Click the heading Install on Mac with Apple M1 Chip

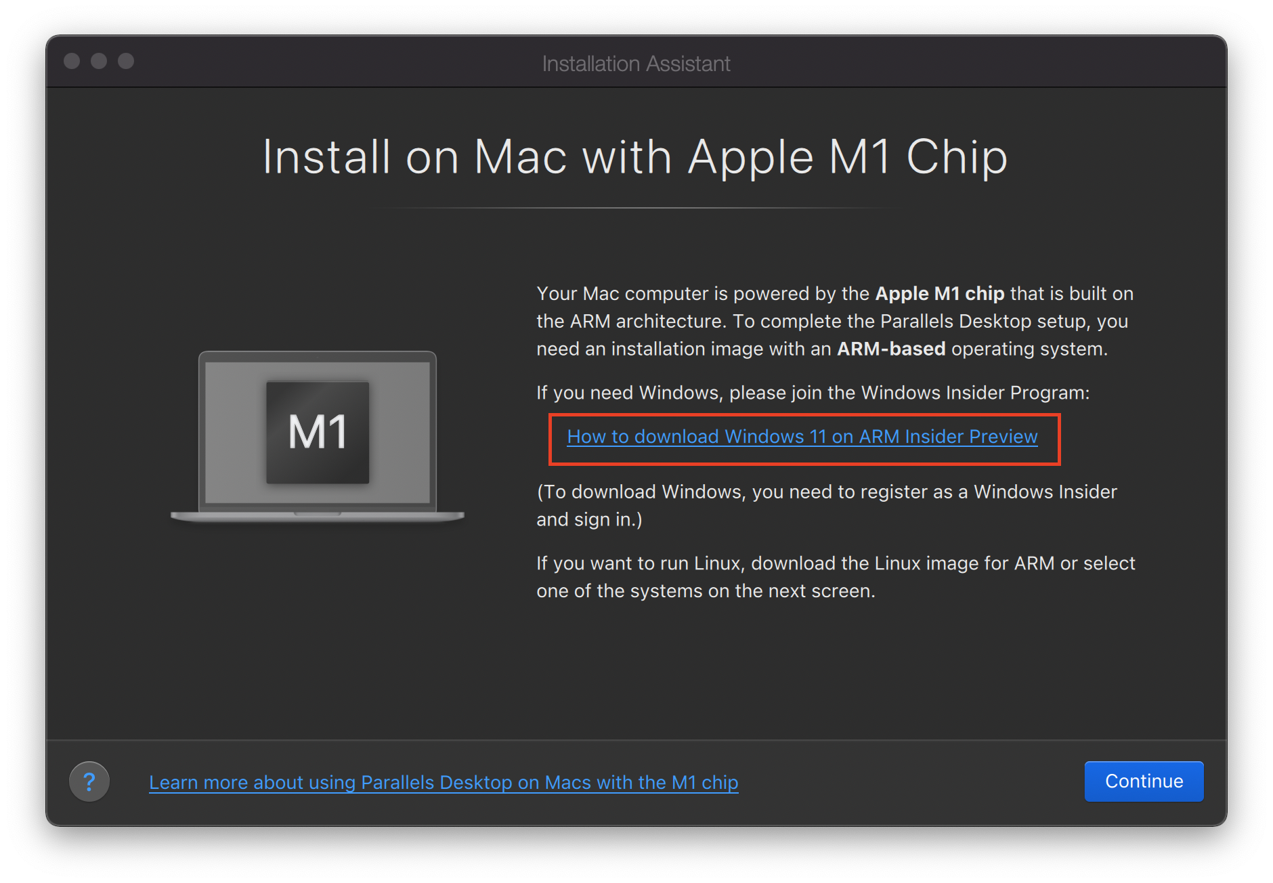click(x=635, y=157)
